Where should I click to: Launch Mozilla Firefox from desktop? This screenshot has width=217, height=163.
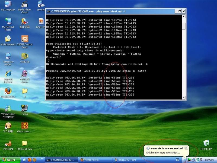8,91
